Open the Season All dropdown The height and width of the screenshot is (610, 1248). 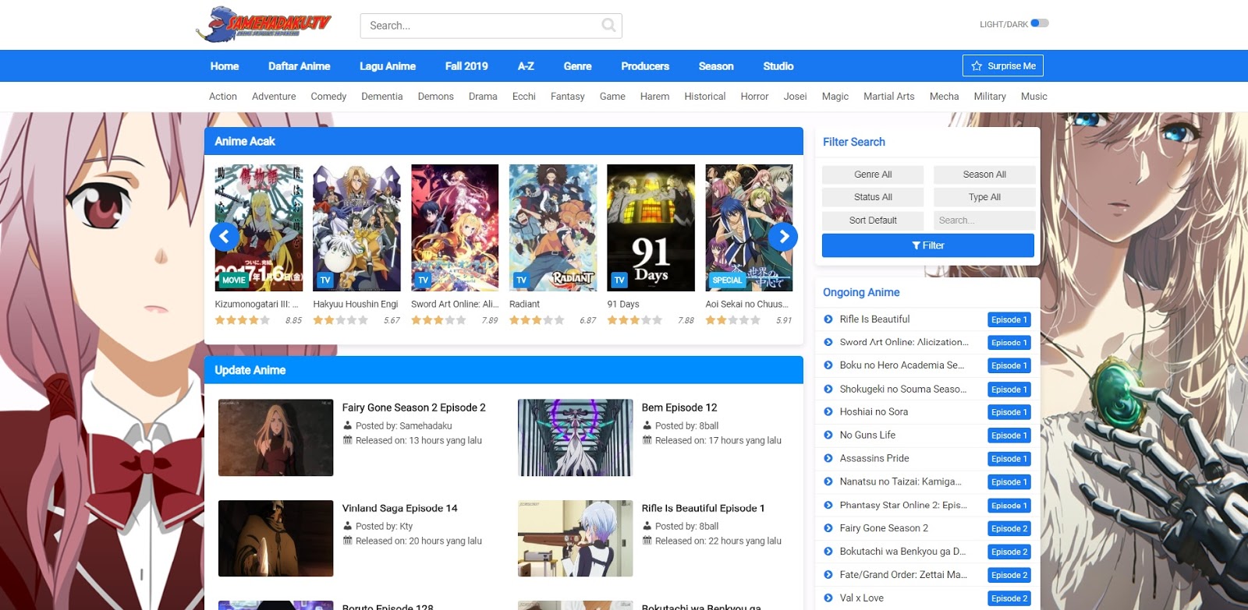pos(984,175)
